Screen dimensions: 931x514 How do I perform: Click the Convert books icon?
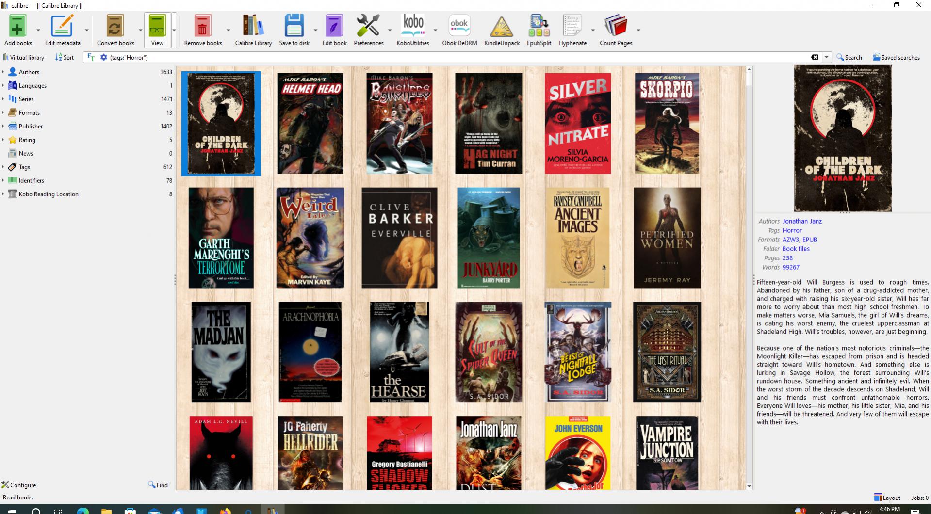[x=115, y=27]
